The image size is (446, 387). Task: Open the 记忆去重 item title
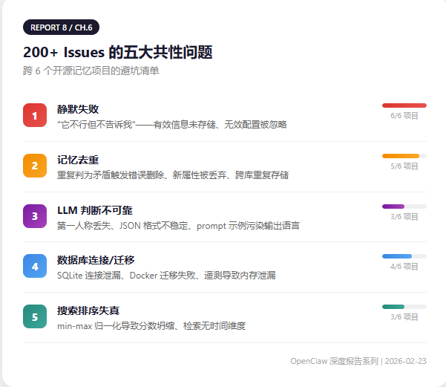pos(78,160)
